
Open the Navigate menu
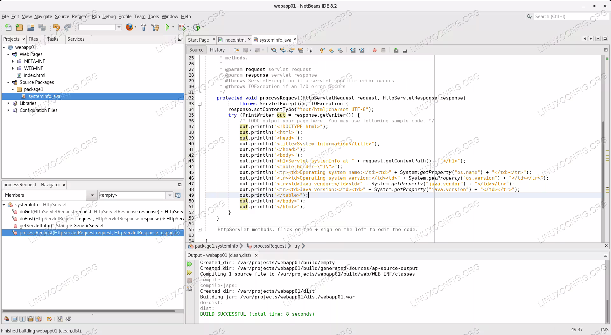(x=43, y=17)
